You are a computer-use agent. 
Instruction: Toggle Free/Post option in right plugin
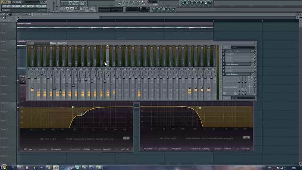(x=227, y=149)
